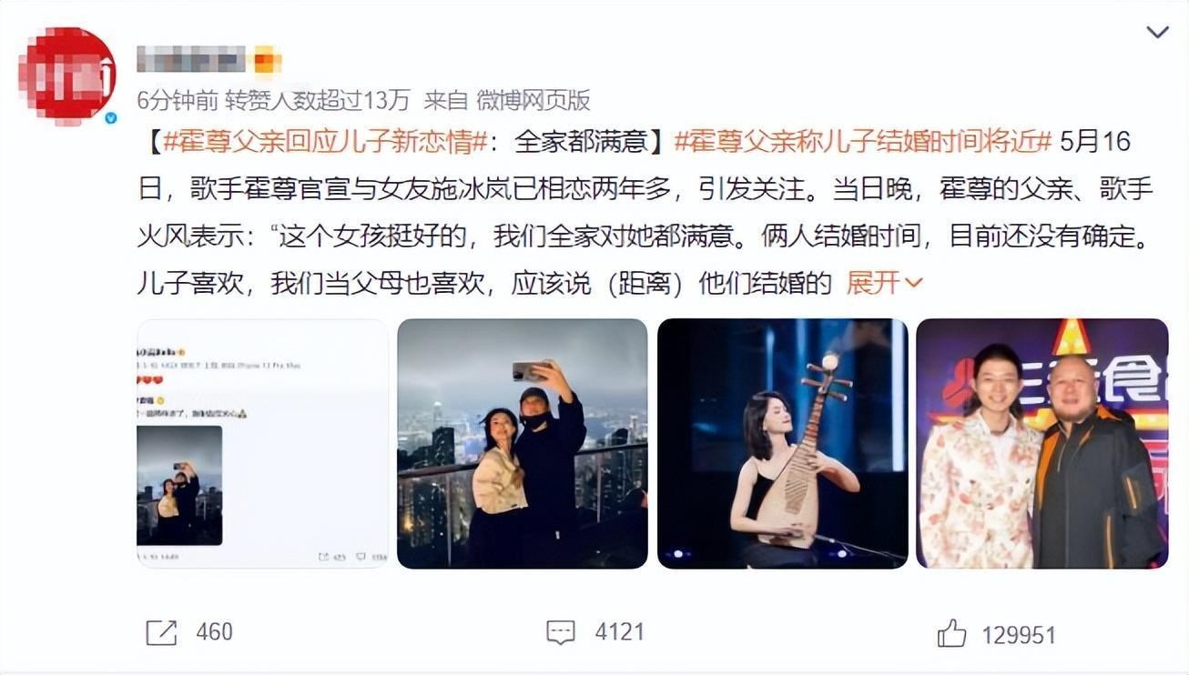This screenshot has height=675, width=1189.
Task: Open hashtag #霍尊父亲称儿子结婚时间将近#
Action: [x=863, y=142]
